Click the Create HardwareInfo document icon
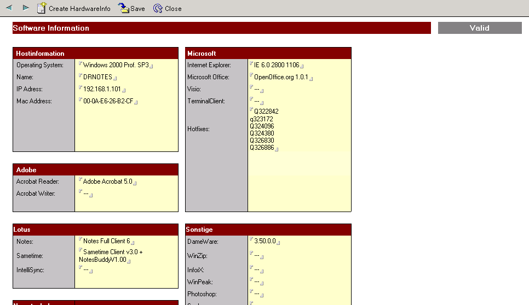 [x=42, y=8]
